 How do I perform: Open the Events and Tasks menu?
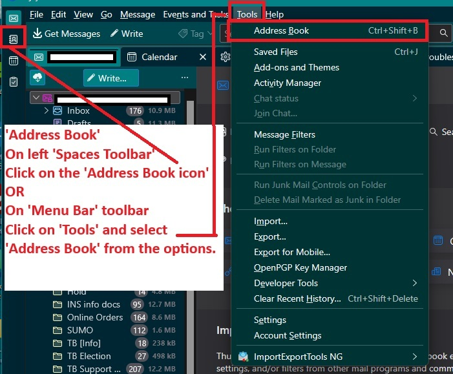pos(196,14)
